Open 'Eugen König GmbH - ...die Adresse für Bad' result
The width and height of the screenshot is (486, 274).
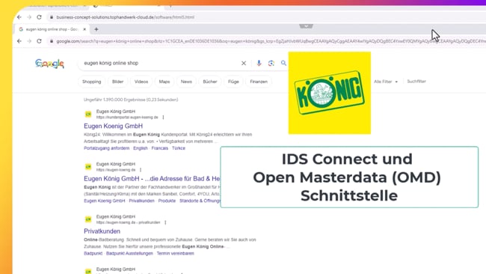pyautogui.click(x=152, y=179)
